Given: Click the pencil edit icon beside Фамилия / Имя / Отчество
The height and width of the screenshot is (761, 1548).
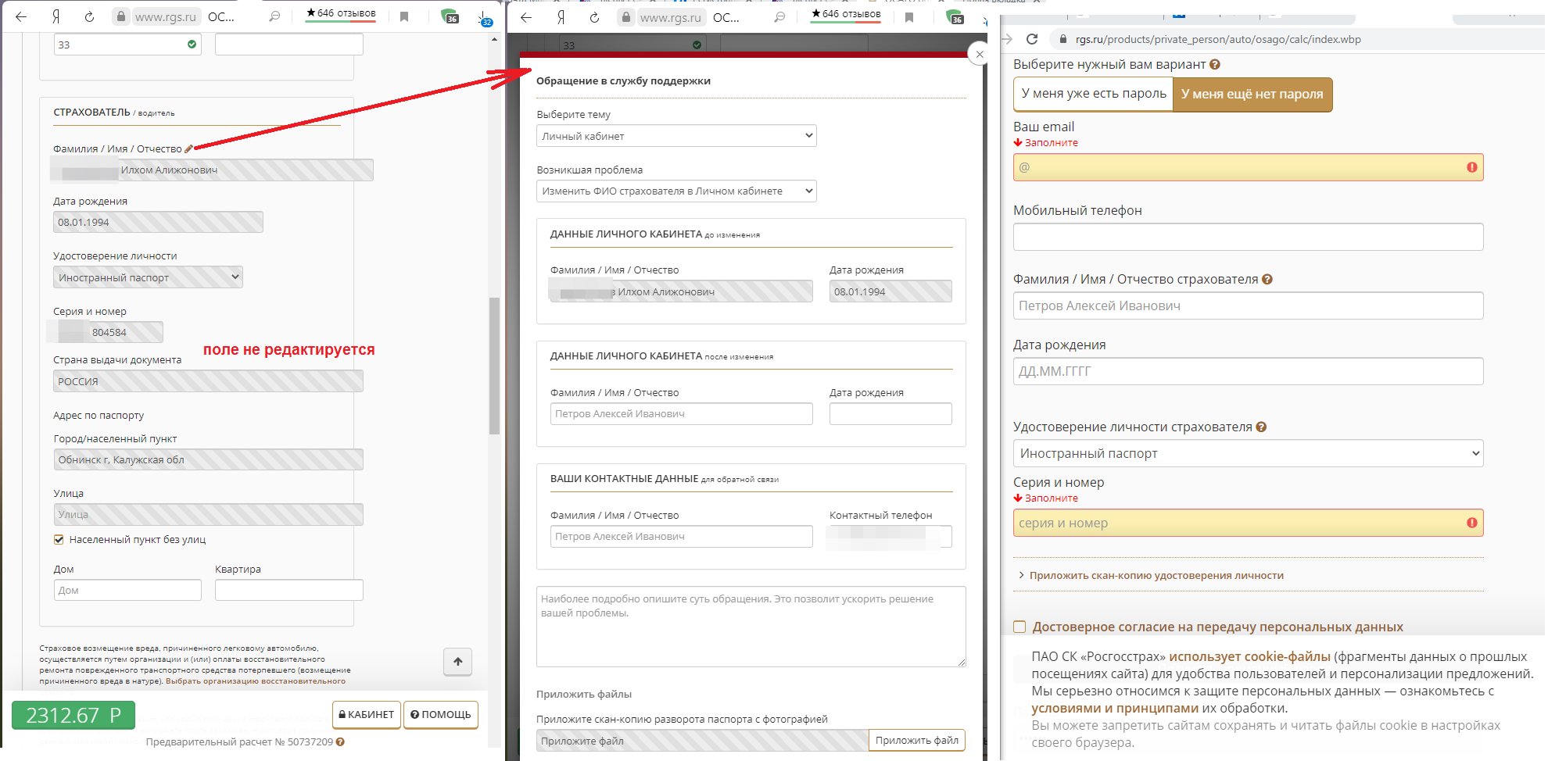Looking at the screenshot, I should click(188, 148).
